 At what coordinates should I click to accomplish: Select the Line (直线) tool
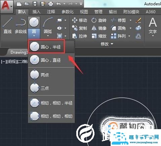tap(7, 25)
